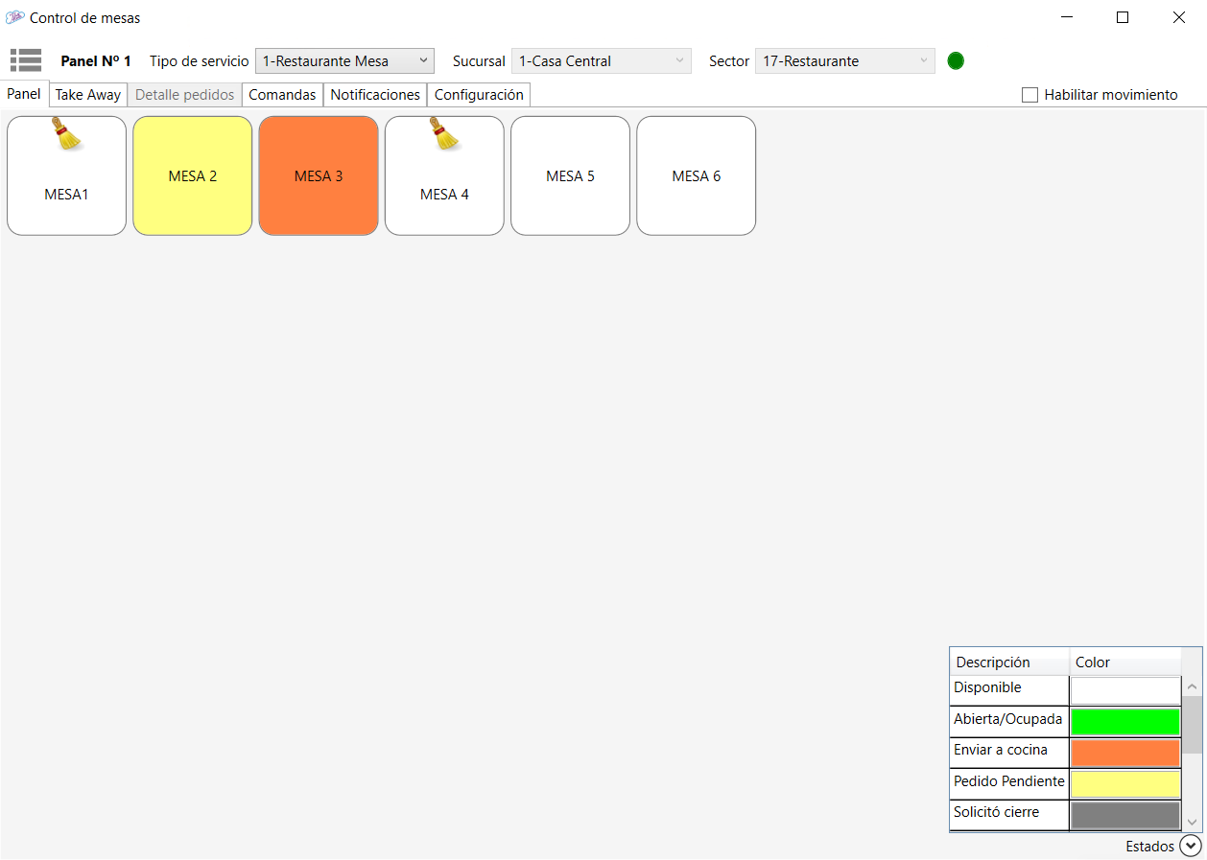Image resolution: width=1207 pixels, height=860 pixels.
Task: Click the green Abierta/Ocupada color swatch
Action: (1124, 722)
